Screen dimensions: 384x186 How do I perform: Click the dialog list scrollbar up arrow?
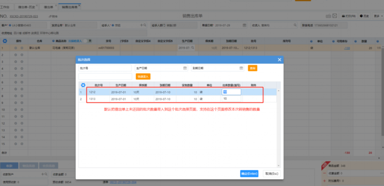279,91
